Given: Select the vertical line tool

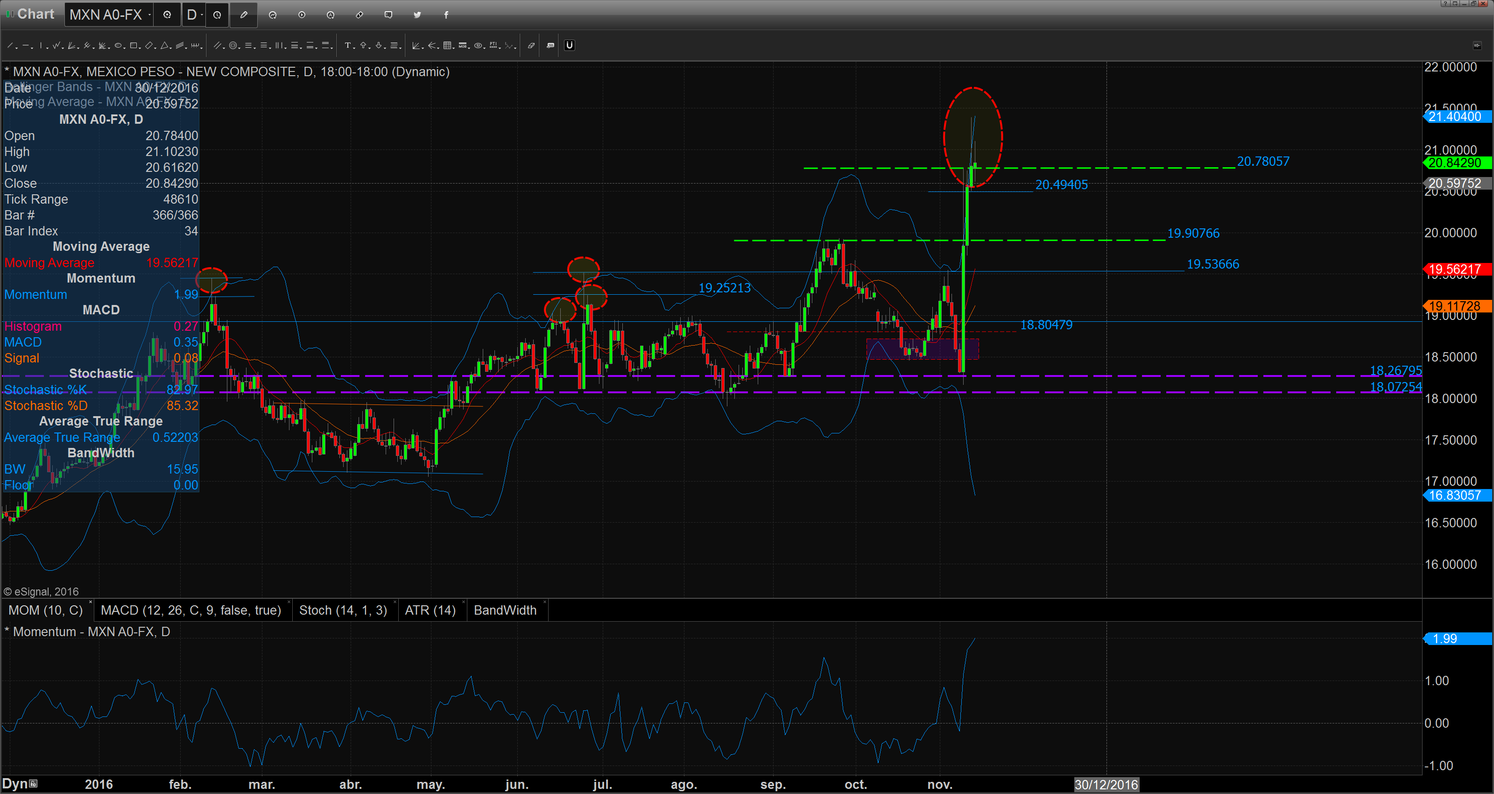Looking at the screenshot, I should coord(41,45).
